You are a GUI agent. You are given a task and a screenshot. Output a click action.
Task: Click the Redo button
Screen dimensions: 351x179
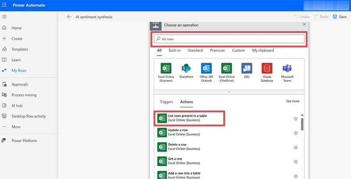click(x=321, y=17)
